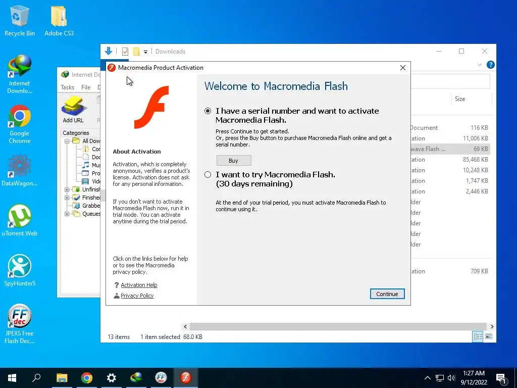Expand the Unfinished category in IDM
The height and width of the screenshot is (388, 517).
pos(67,189)
